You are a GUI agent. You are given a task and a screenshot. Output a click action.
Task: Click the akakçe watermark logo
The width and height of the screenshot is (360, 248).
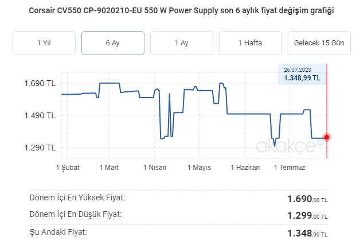pyautogui.click(x=289, y=147)
